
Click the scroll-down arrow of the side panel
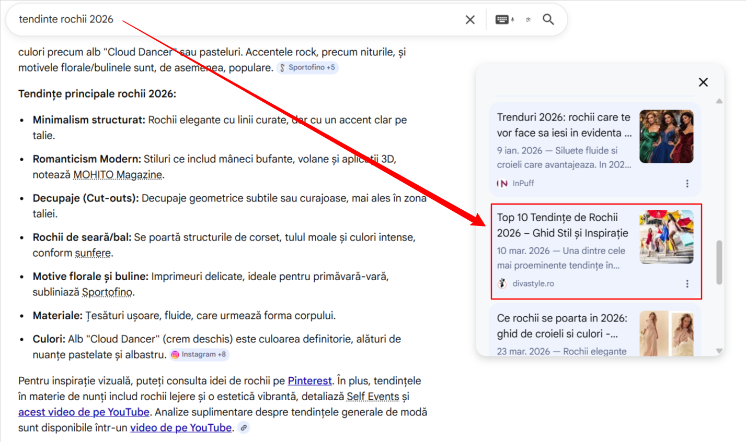tap(719, 351)
